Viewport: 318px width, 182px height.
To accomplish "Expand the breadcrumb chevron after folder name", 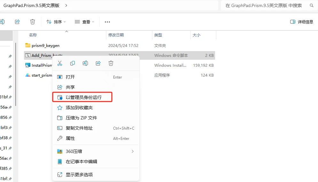I will (x=66, y=5).
